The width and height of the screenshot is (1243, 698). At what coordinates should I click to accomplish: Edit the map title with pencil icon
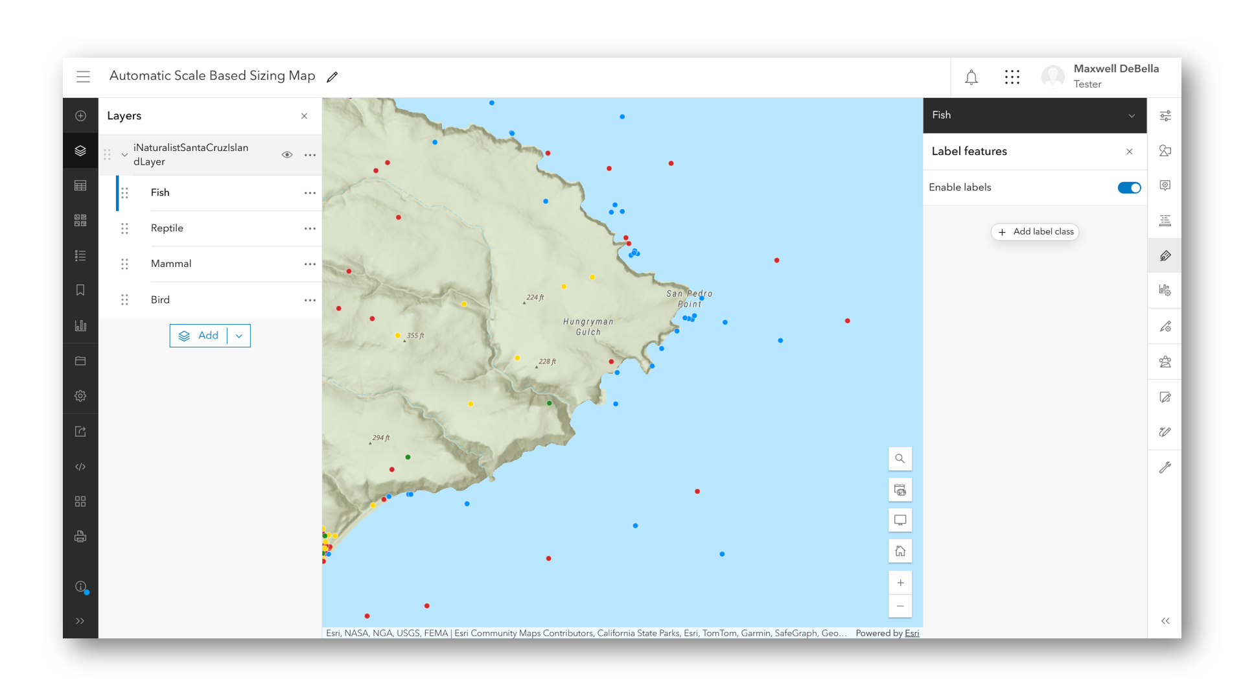(332, 77)
